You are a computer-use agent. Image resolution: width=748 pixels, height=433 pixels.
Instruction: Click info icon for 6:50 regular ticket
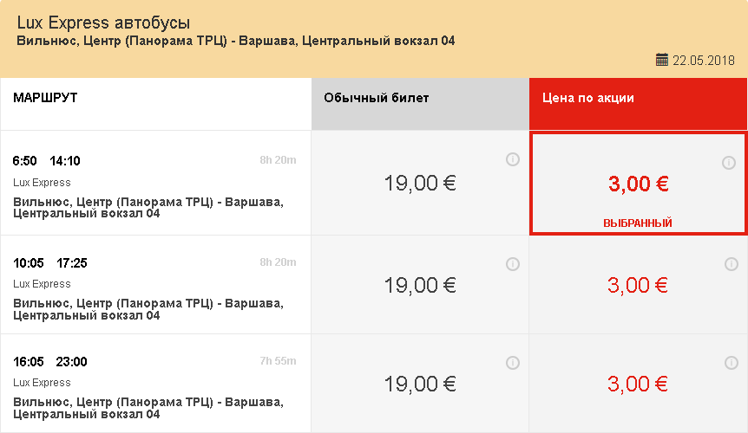512,159
